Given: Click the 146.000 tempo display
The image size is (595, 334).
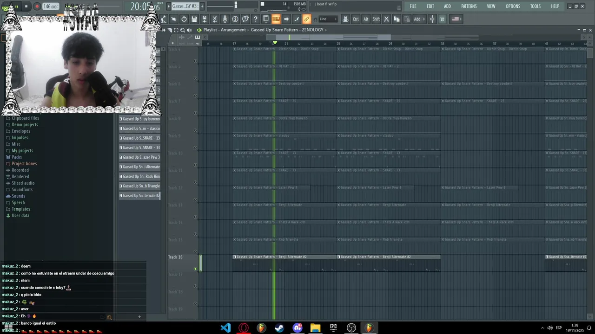Looking at the screenshot, I should [x=50, y=6].
